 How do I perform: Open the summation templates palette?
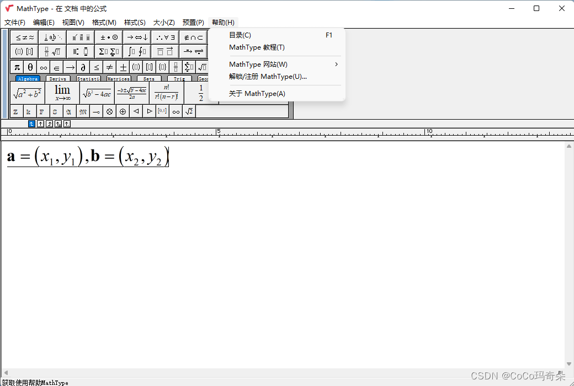pyautogui.click(x=109, y=52)
